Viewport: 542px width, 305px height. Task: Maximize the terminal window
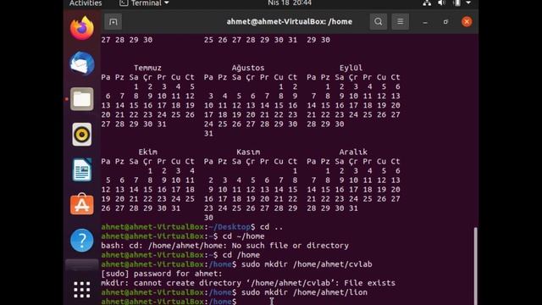(445, 22)
